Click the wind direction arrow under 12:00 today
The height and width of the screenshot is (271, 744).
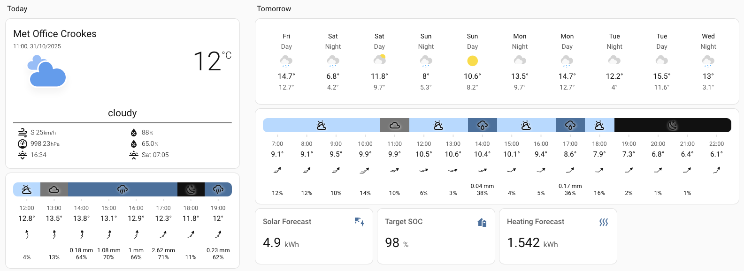click(x=27, y=233)
